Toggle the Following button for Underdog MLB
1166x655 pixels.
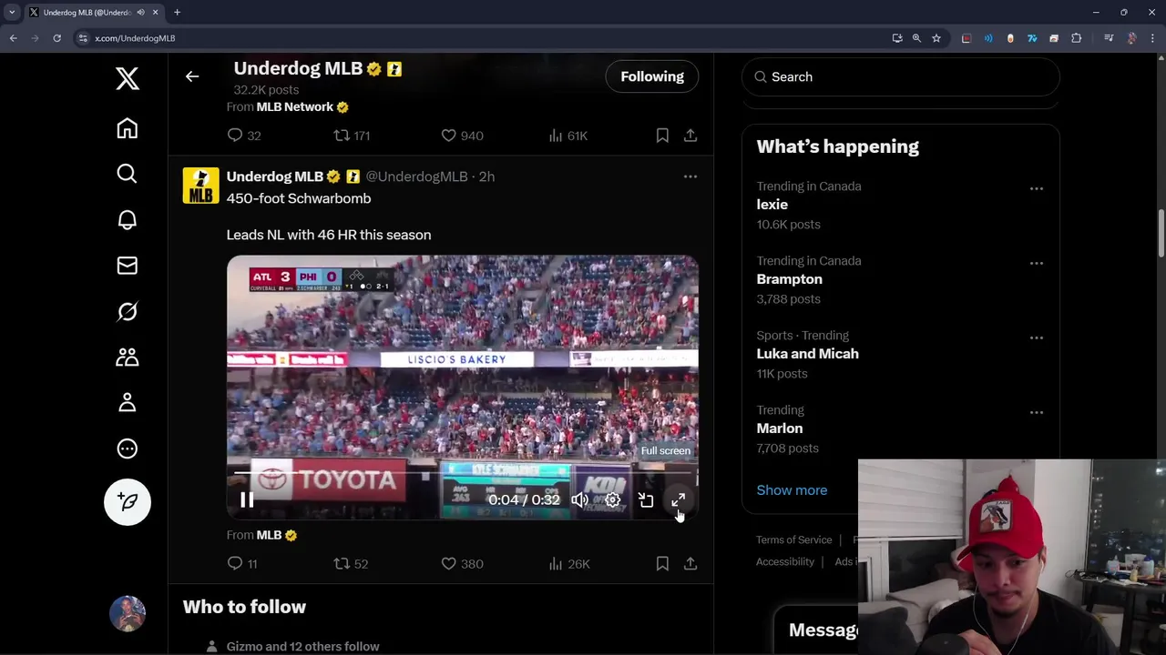click(x=652, y=76)
